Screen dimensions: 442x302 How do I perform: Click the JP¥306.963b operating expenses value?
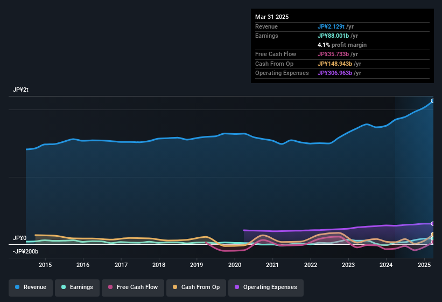pyautogui.click(x=335, y=73)
